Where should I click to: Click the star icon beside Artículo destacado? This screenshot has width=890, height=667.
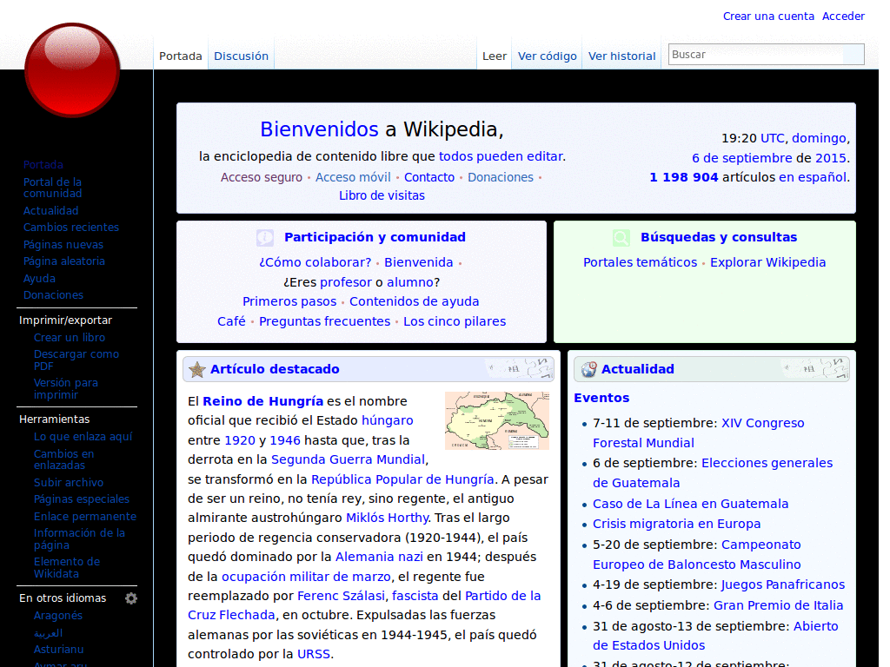[x=197, y=369]
